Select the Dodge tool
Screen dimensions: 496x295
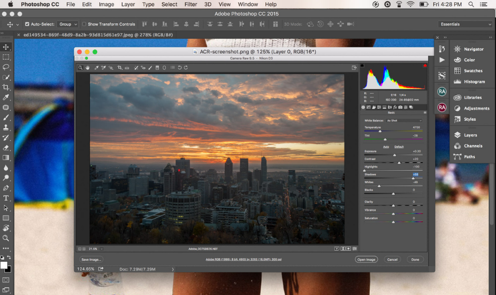6,178
